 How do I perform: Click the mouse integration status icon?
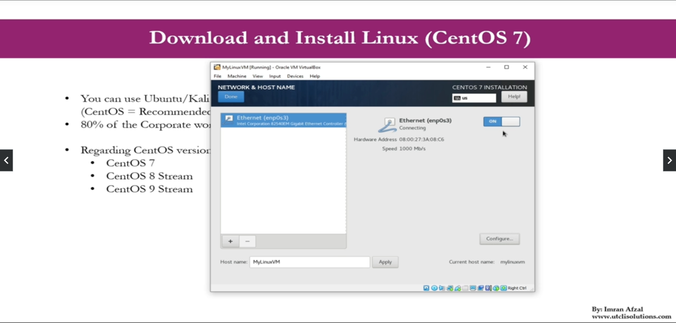496,288
